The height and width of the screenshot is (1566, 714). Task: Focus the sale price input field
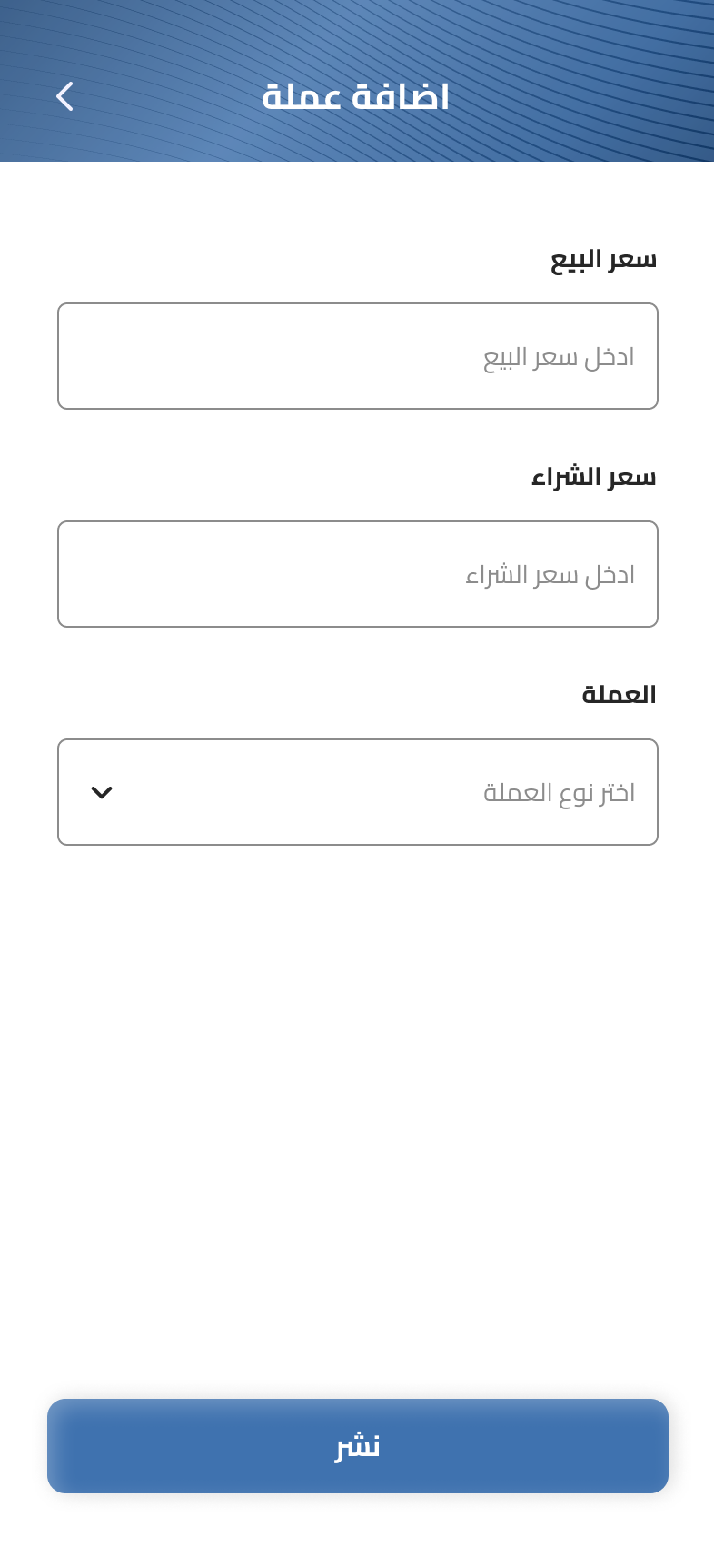(x=358, y=356)
